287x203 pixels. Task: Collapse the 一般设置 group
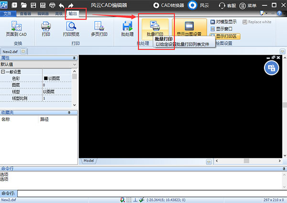(3, 72)
